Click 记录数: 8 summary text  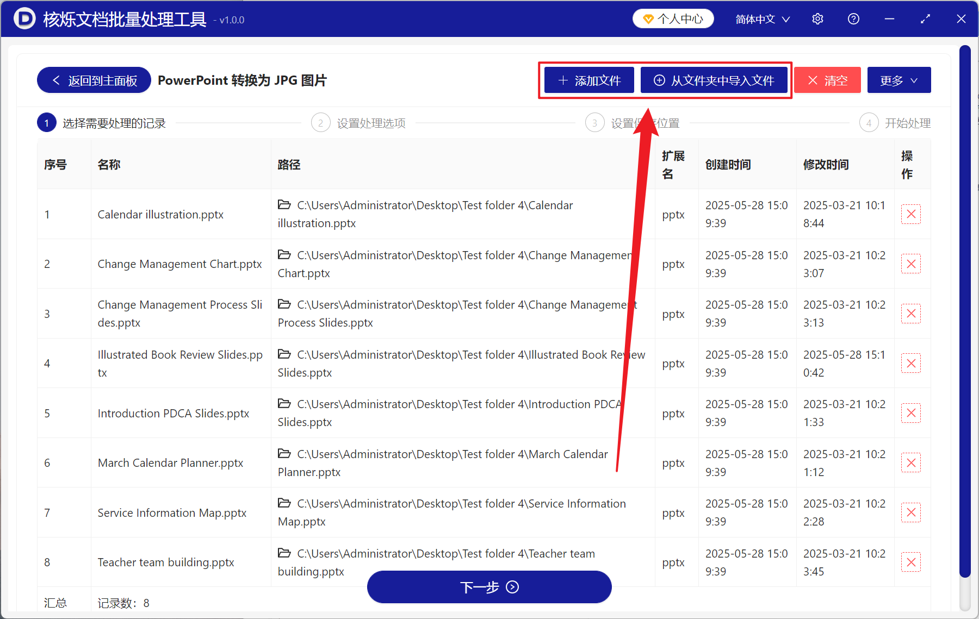[123, 603]
